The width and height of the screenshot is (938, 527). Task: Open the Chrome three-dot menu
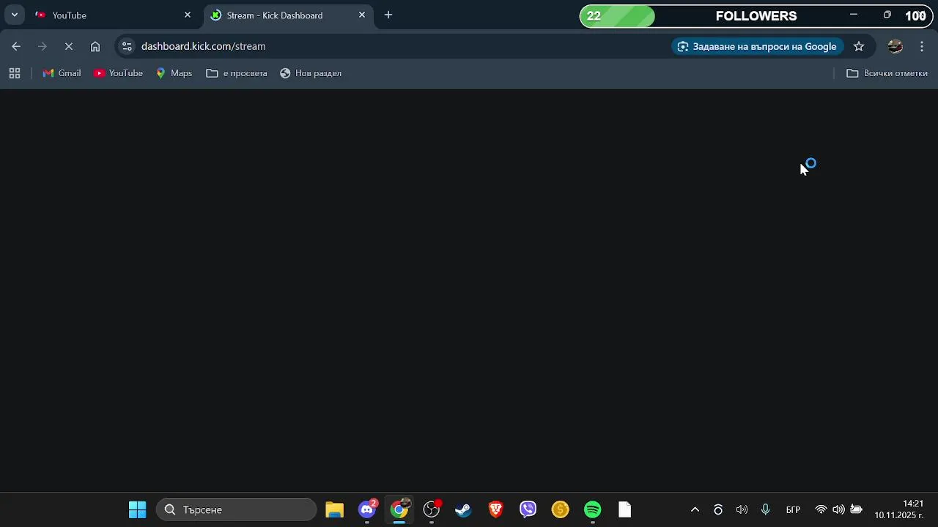click(x=922, y=46)
